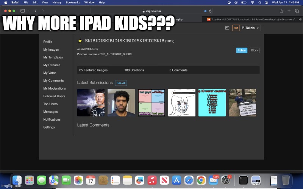Launch Maps from the dock

54,180
